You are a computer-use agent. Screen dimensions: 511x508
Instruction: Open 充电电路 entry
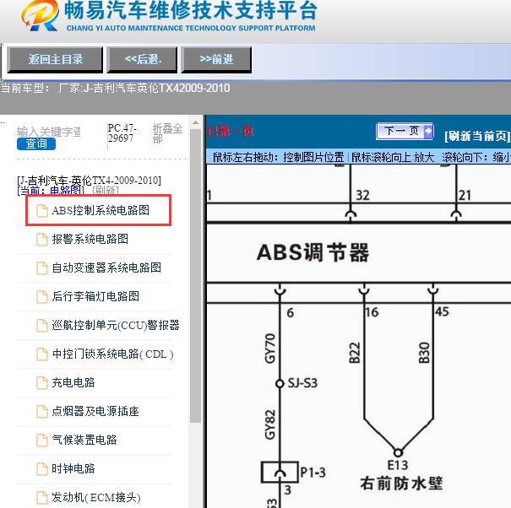point(73,382)
